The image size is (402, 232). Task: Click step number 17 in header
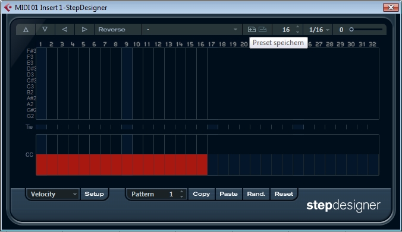pyautogui.click(x=212, y=45)
